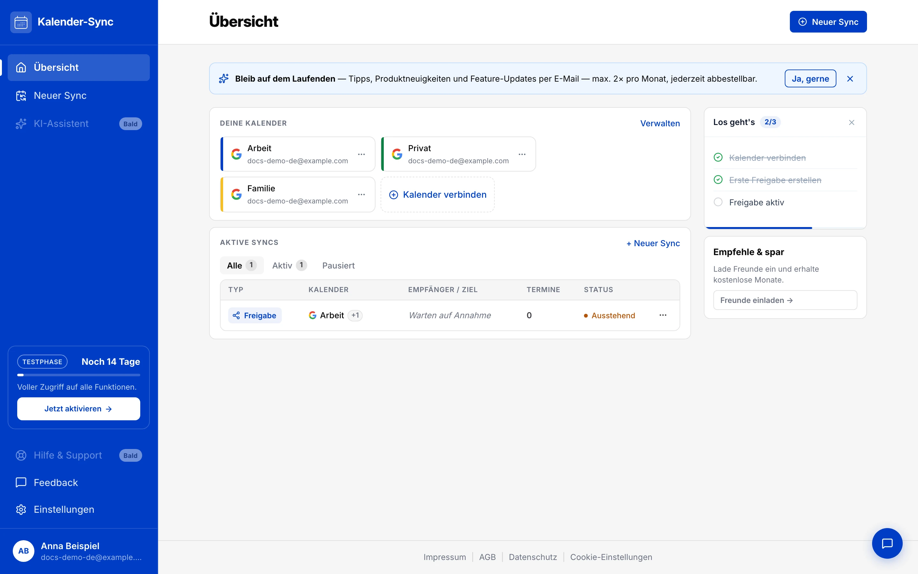Click the checkmark next to Kalender verbinden step
The image size is (918, 574).
click(718, 157)
